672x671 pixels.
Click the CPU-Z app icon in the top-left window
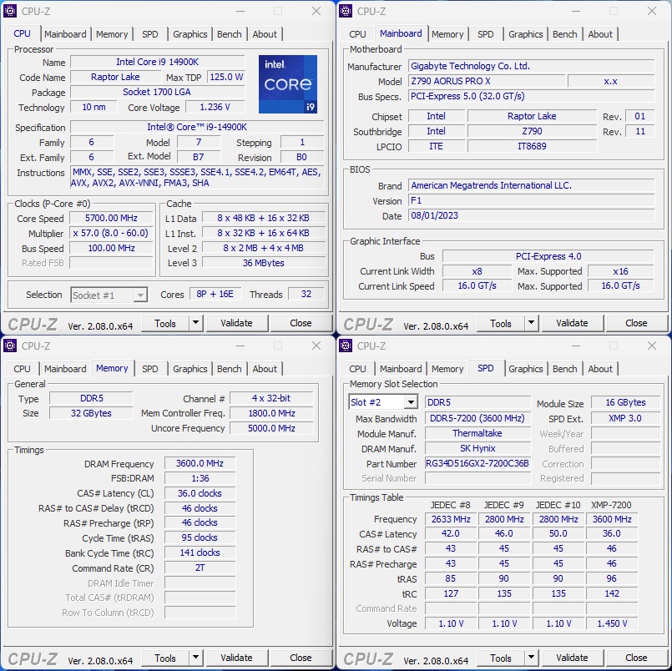10,11
